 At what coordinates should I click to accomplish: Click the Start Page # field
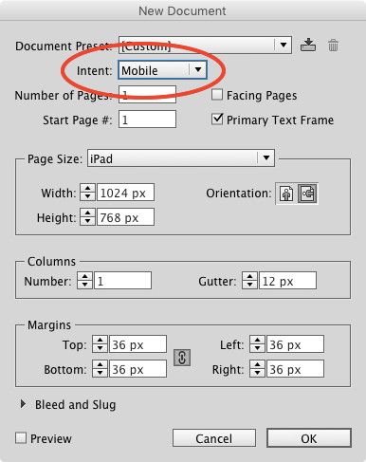point(147,120)
